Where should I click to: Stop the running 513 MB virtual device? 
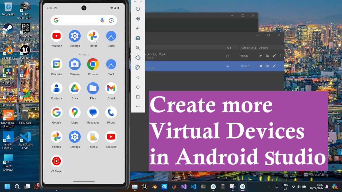click(261, 66)
